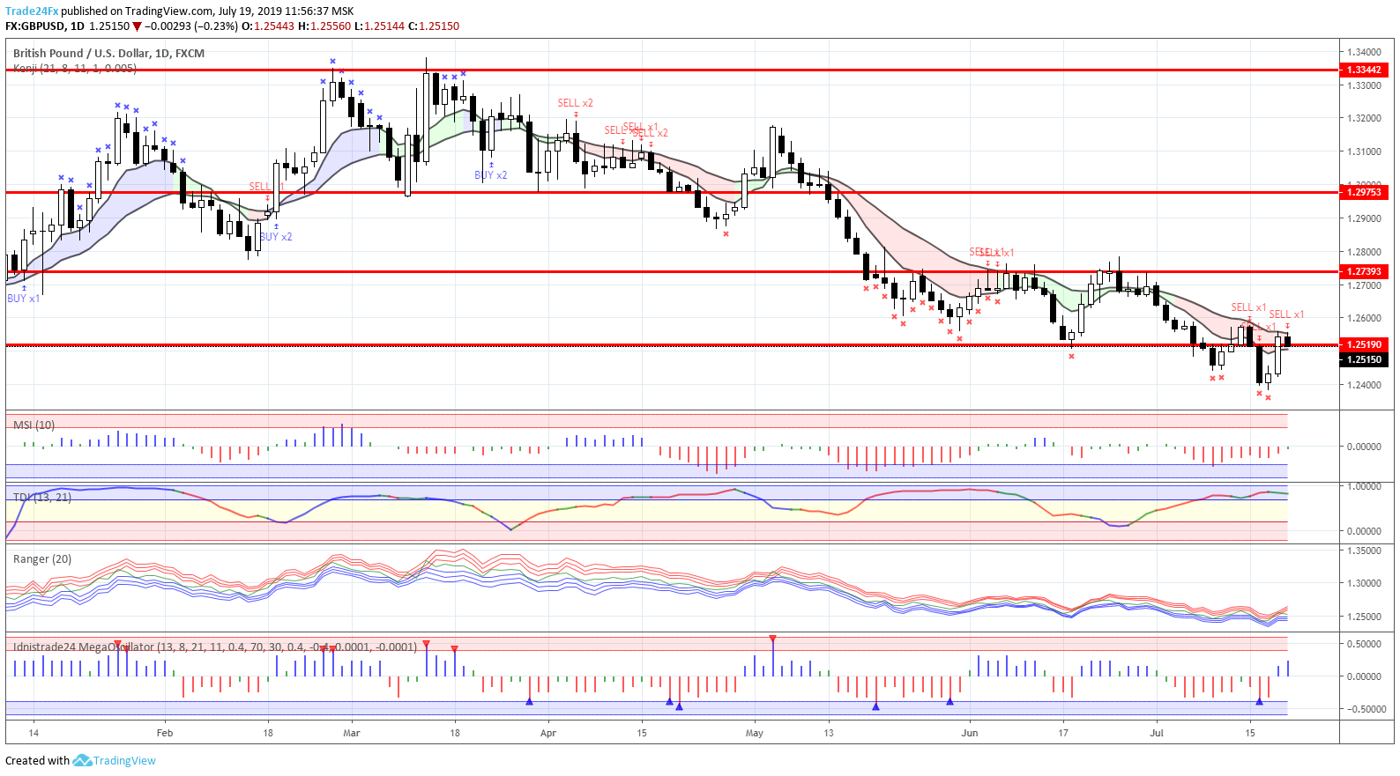Click the Trade24Fx author link
1400x776 pixels.
[32, 11]
